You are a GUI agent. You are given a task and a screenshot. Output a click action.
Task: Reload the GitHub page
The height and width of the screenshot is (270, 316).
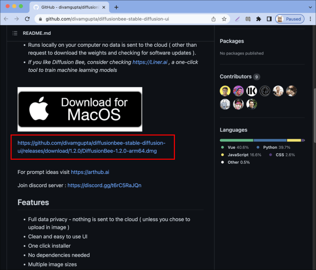27,19
